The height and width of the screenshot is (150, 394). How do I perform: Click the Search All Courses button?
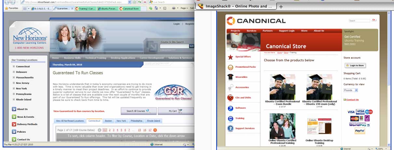(138, 111)
